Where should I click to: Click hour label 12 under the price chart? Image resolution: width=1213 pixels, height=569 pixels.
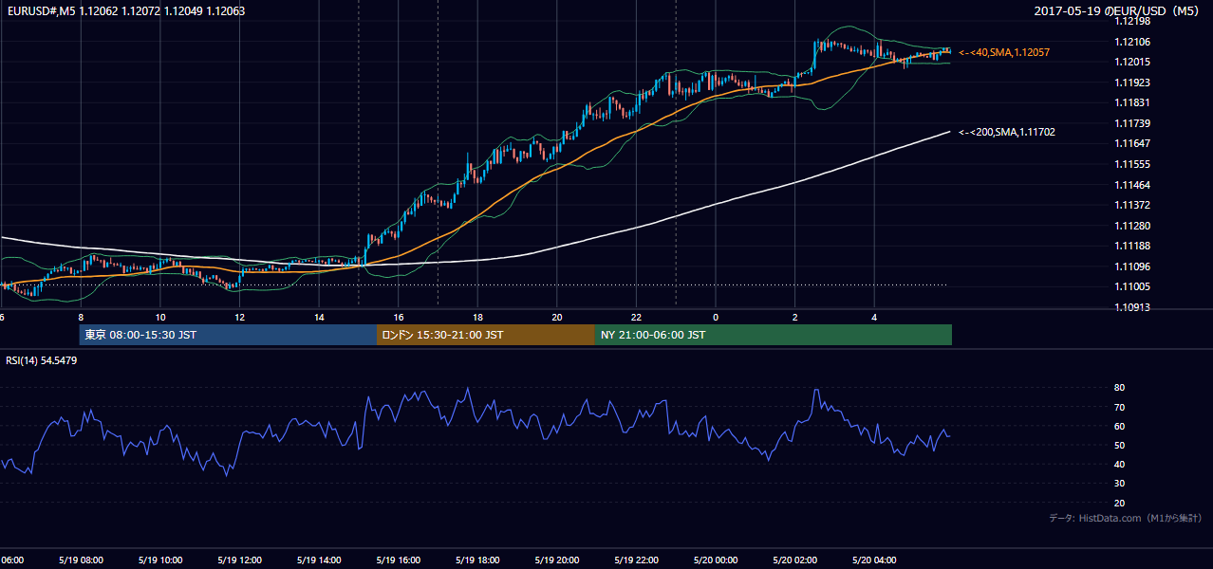point(239,317)
